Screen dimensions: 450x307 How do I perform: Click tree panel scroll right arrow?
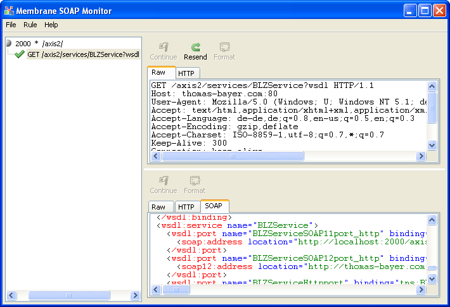135,295
